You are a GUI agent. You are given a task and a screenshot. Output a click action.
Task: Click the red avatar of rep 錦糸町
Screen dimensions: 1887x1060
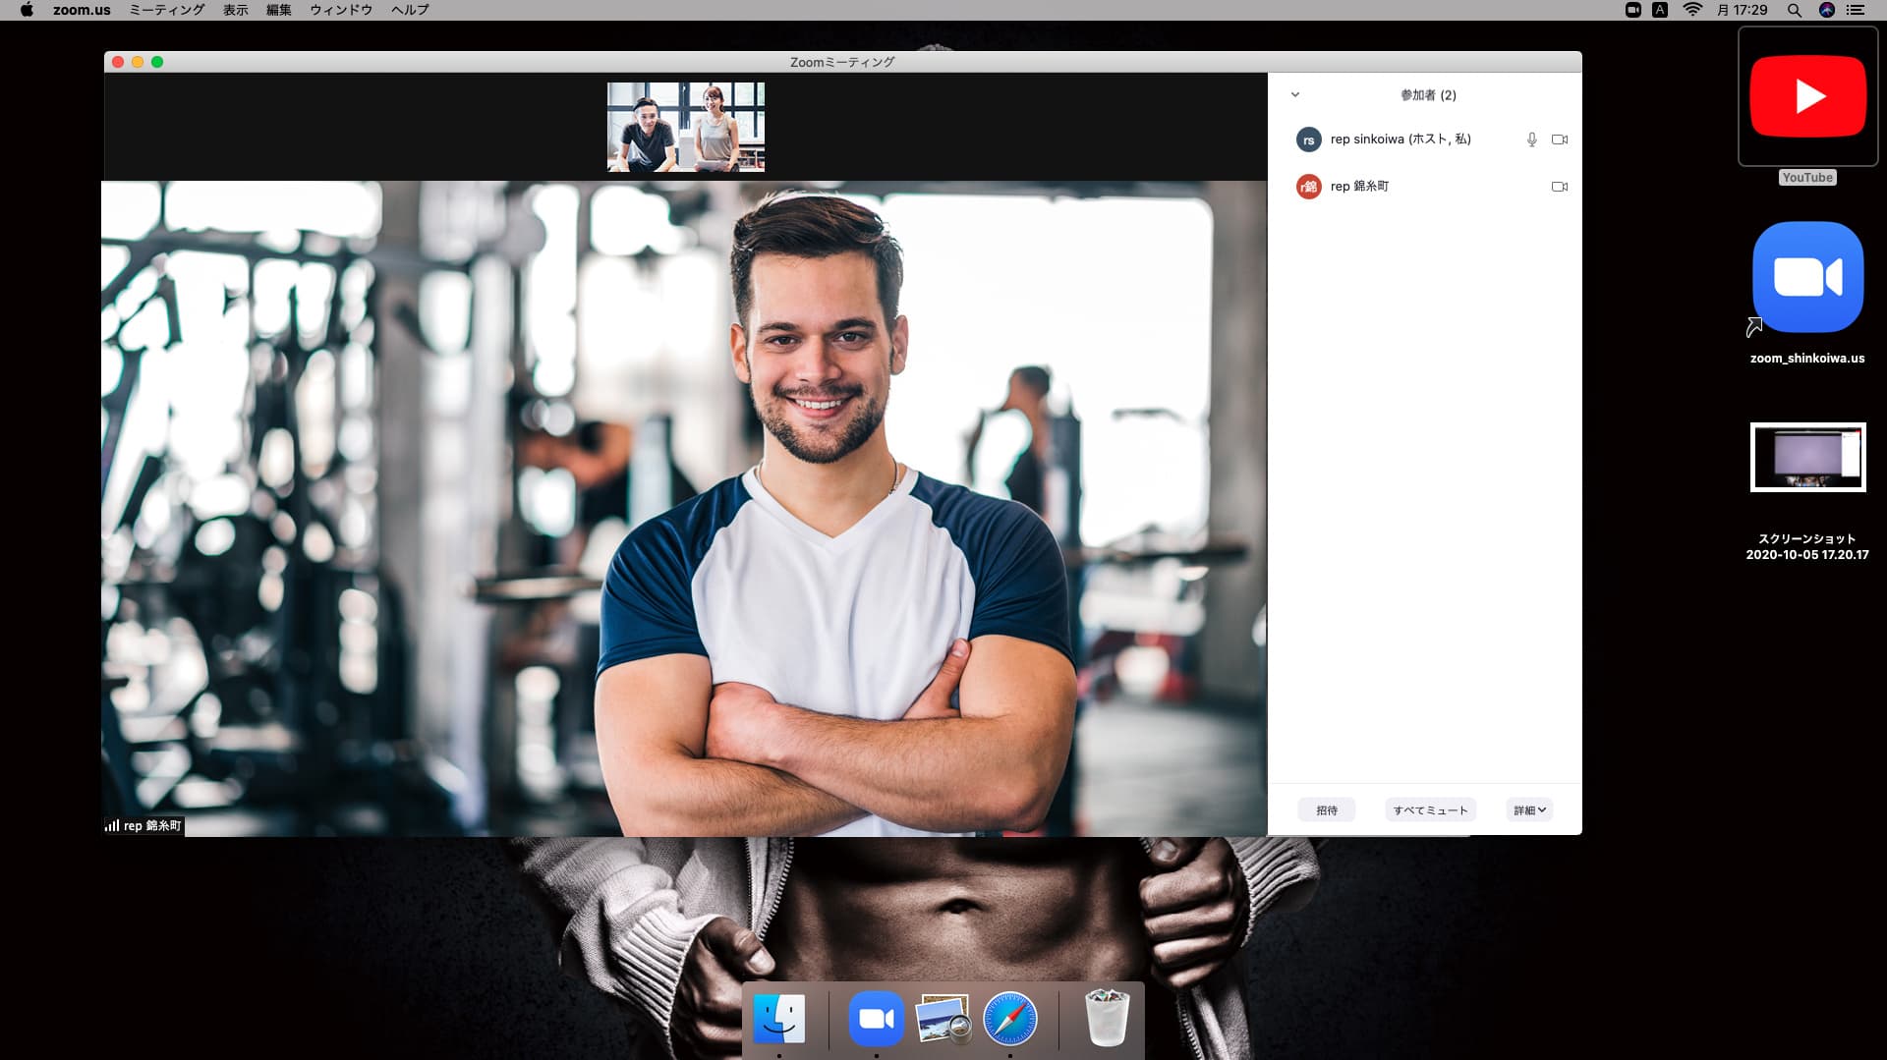click(x=1308, y=187)
